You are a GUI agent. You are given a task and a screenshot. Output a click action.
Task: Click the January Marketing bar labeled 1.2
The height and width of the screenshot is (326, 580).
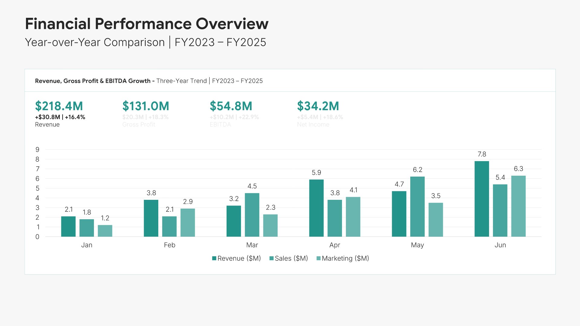[105, 231]
